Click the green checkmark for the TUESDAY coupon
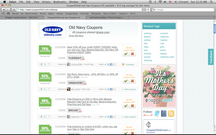 (126, 54)
